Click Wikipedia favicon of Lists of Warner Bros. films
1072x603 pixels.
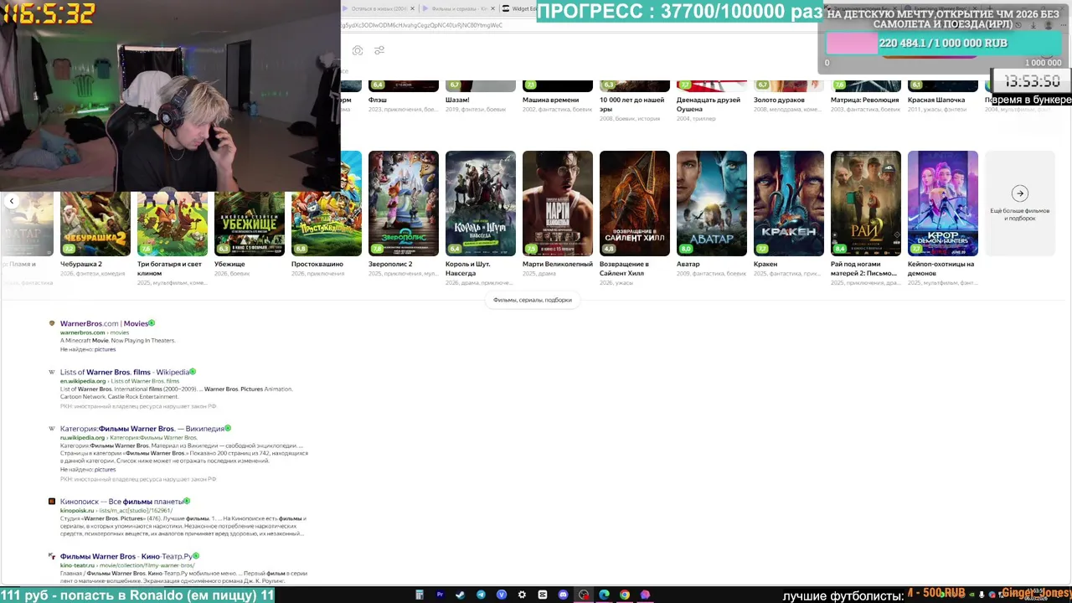tap(52, 372)
